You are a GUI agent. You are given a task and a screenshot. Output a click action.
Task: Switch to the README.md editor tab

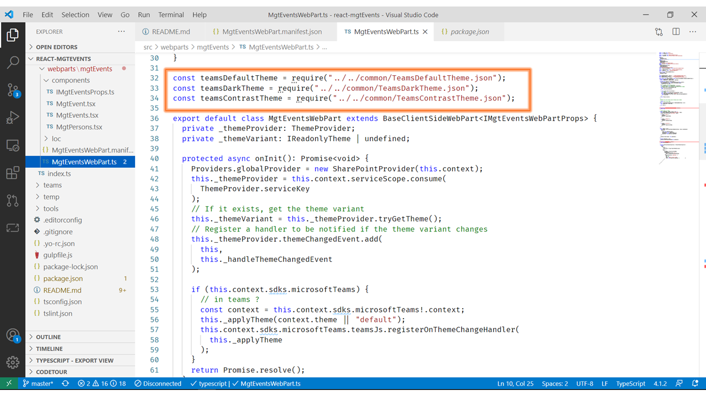(x=170, y=32)
